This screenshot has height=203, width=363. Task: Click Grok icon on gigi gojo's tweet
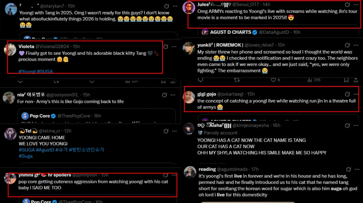(347, 94)
